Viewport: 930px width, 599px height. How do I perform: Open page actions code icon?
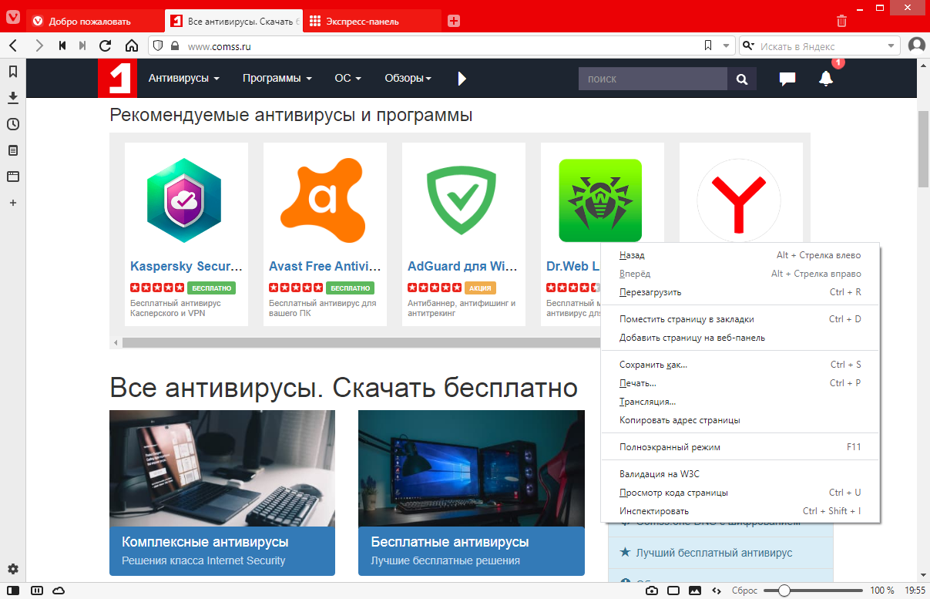pyautogui.click(x=717, y=591)
